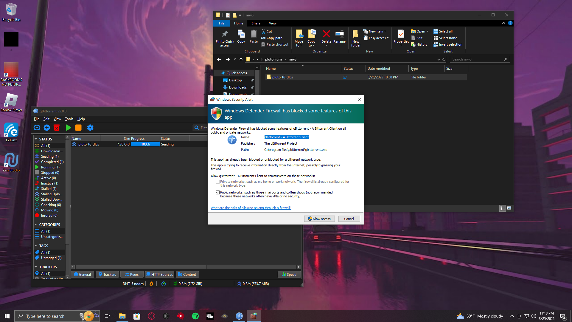Click the pluto_t6_dlcs progress bar
This screenshot has width=572, height=322.
point(145,144)
